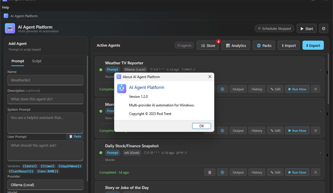This screenshot has width=333, height=193.
Task: Open the Analytics view
Action: (x=236, y=45)
